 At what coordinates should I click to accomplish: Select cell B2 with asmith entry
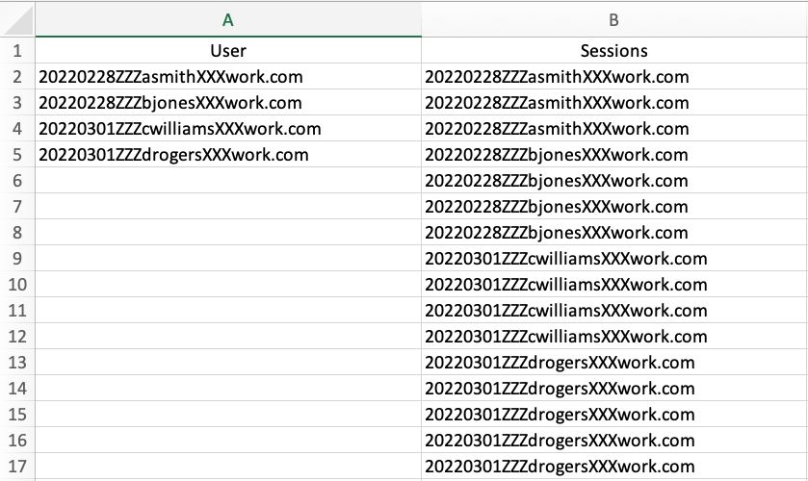click(x=557, y=77)
